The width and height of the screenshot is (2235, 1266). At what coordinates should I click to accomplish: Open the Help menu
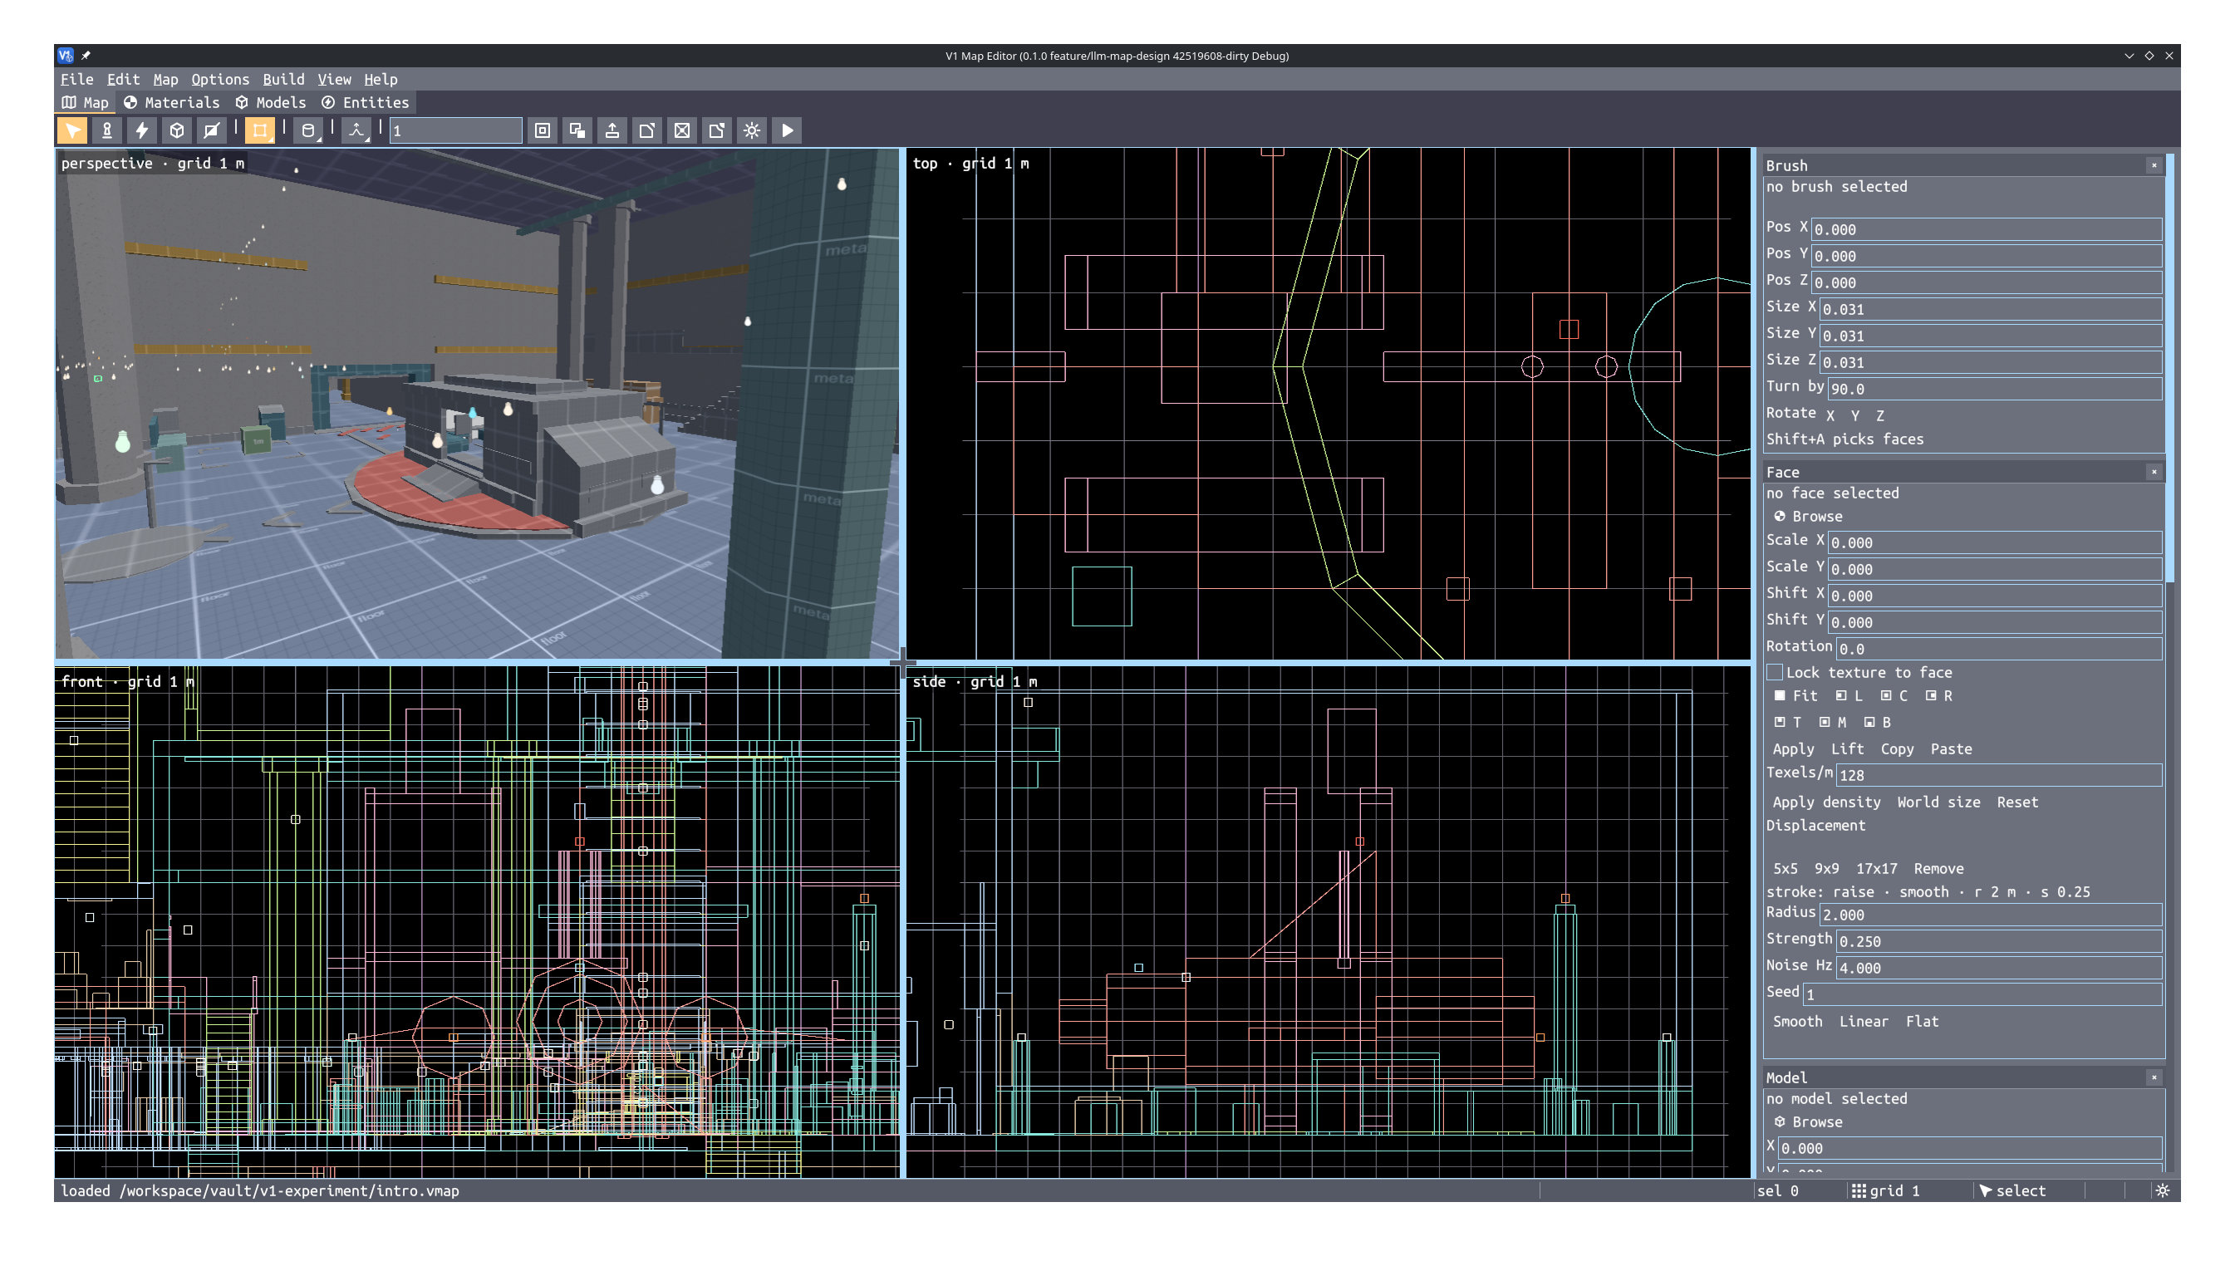(x=380, y=79)
